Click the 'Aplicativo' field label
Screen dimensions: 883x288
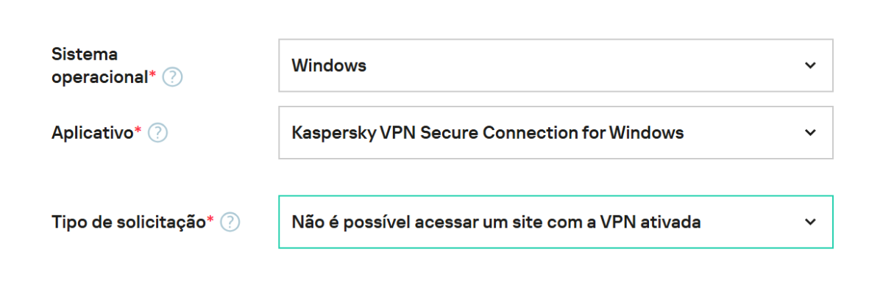click(x=93, y=133)
